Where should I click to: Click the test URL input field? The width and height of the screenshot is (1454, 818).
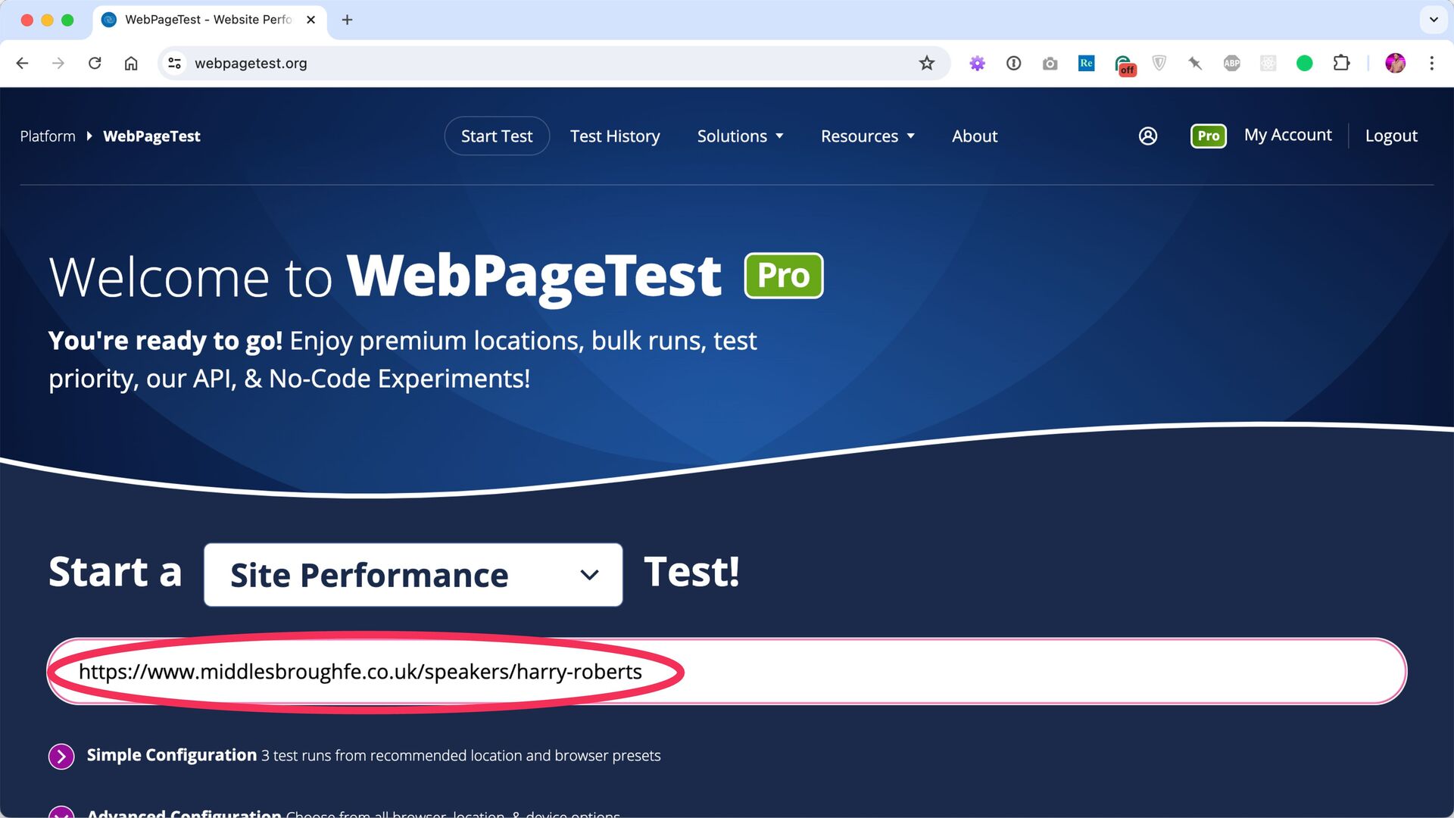727,672
